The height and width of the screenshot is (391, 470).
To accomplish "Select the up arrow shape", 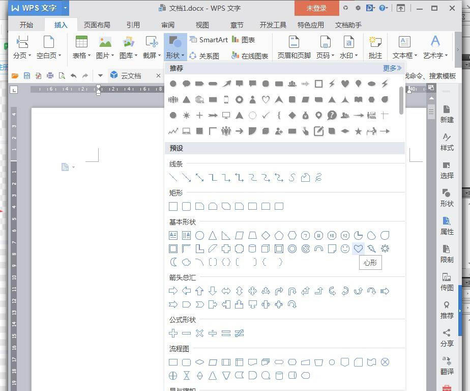I will click(199, 291).
